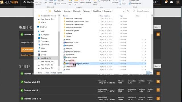Open the Nexus Mods notifications bell

point(166,2)
